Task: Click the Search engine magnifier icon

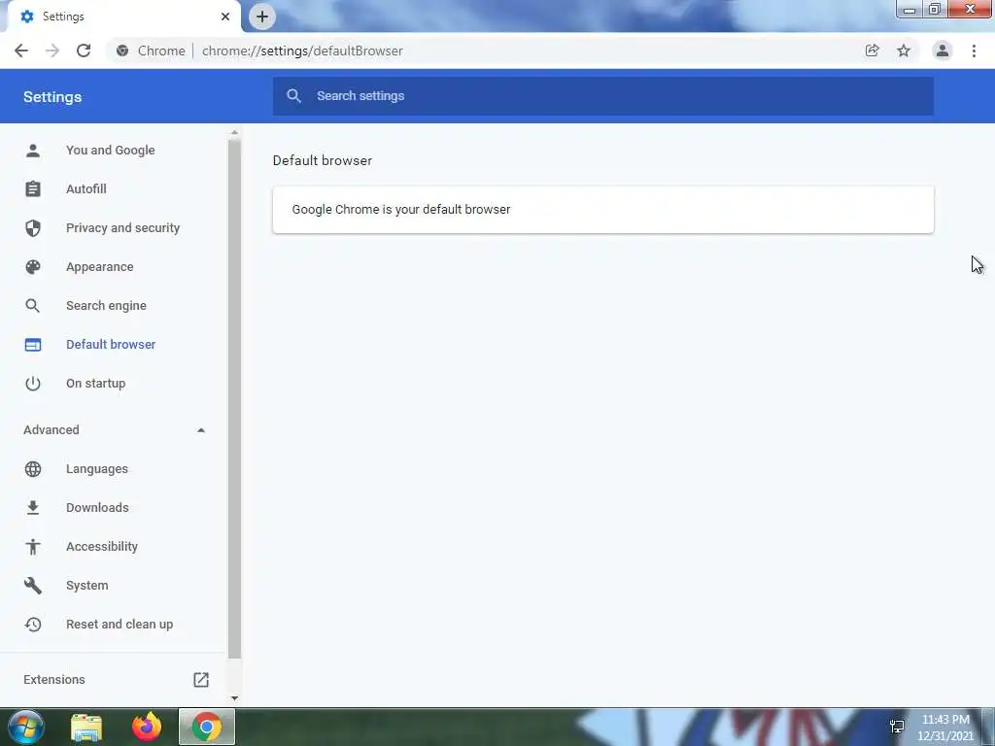Action: point(33,306)
